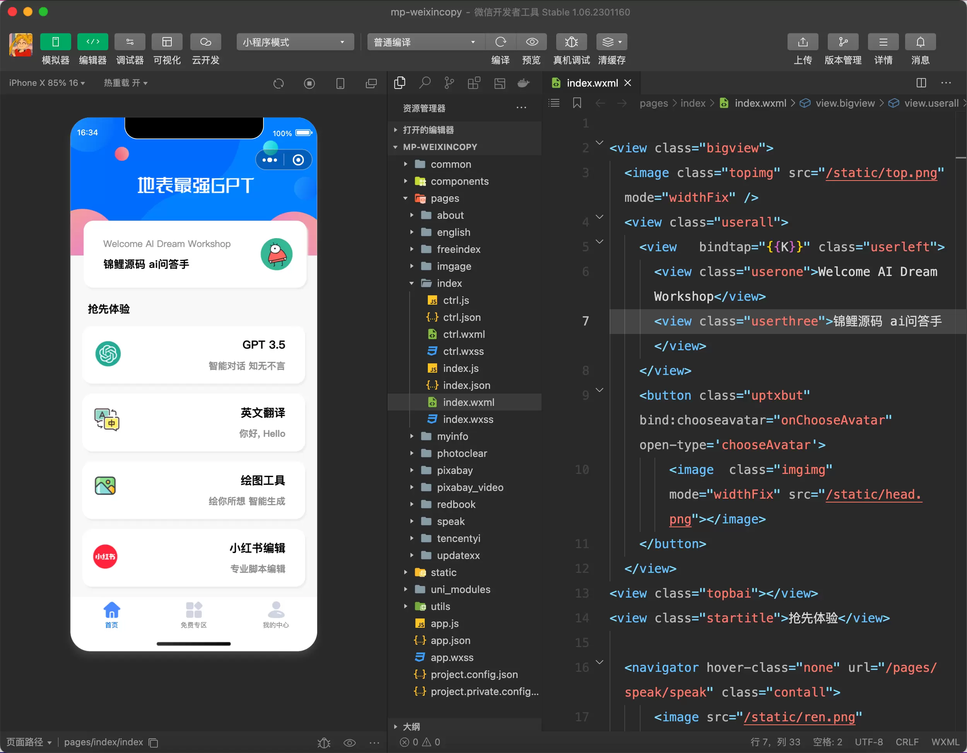Open the Visualization (可视化) panel
Image resolution: width=967 pixels, height=753 pixels.
[167, 42]
